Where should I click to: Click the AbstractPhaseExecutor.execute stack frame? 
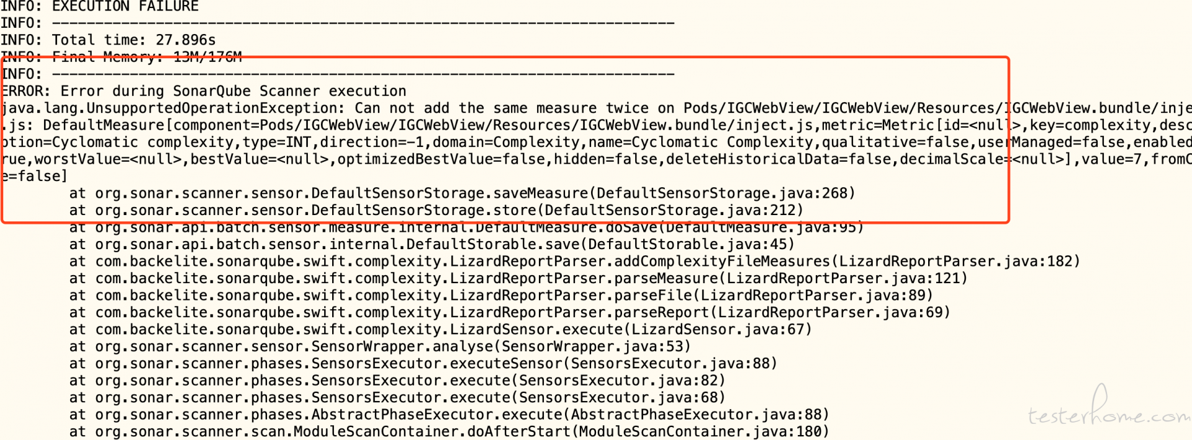point(449,415)
